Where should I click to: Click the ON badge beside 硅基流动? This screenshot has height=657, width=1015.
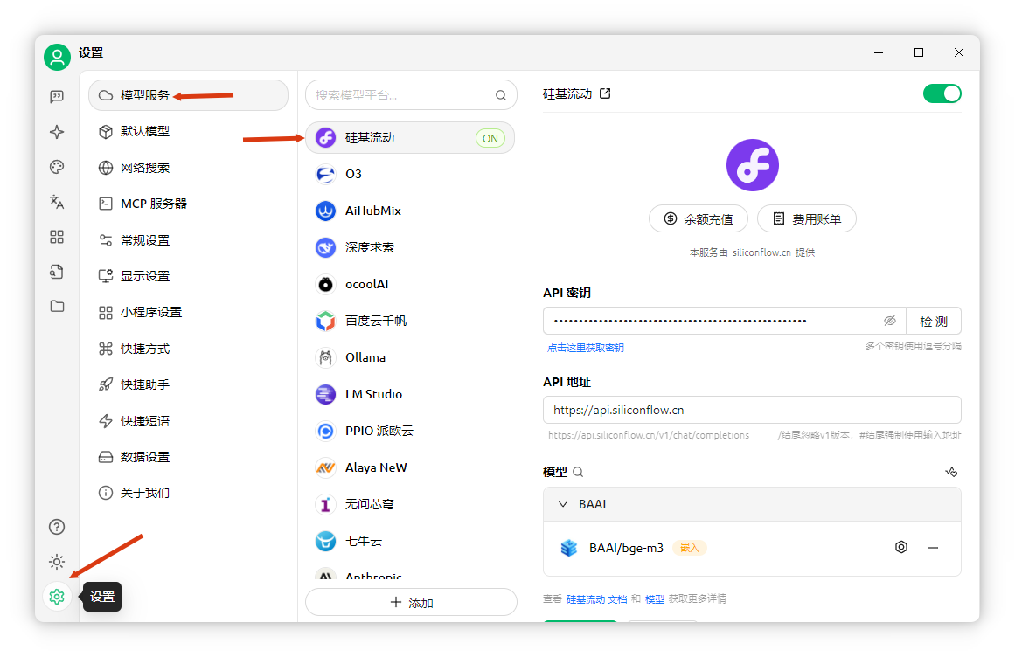[490, 138]
